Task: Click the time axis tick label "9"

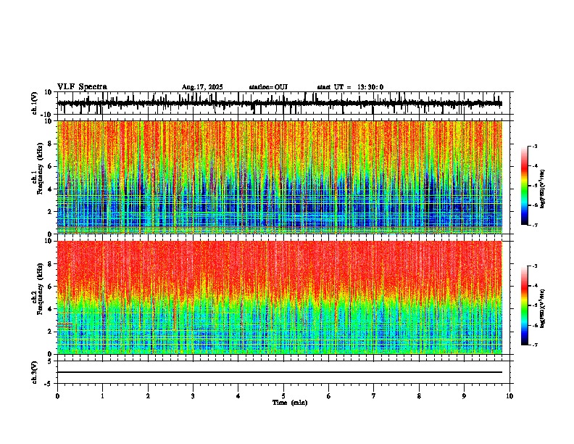Action: [464, 396]
